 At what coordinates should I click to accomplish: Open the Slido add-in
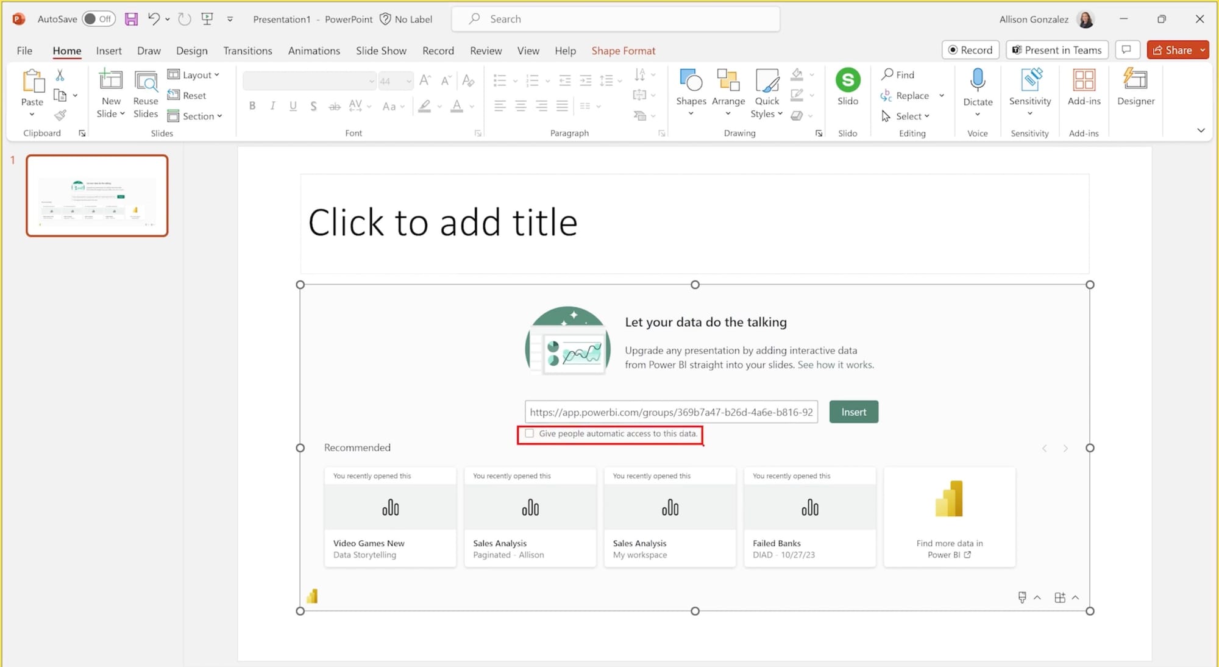[847, 87]
